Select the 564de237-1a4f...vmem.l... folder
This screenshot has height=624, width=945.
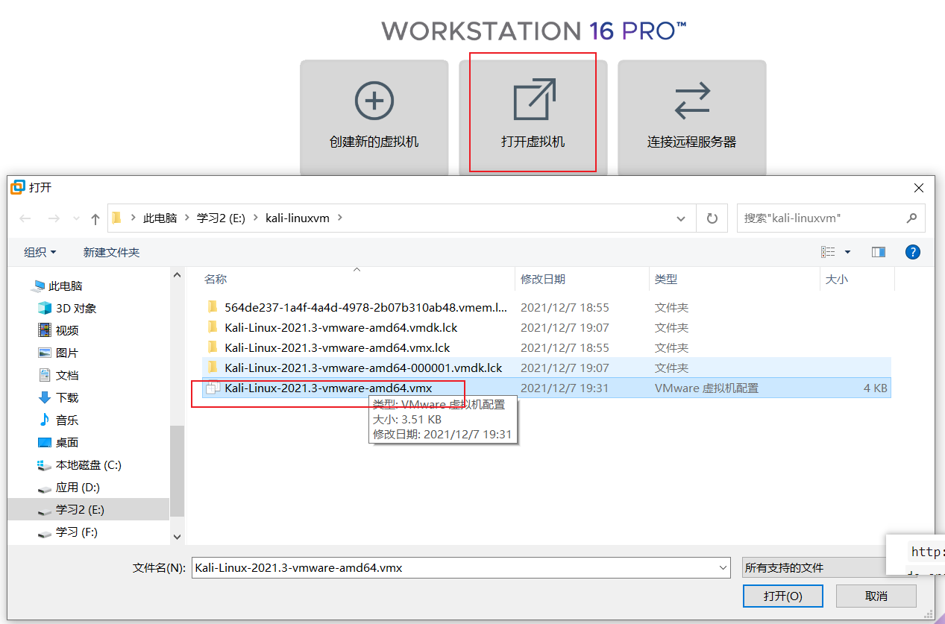(365, 307)
